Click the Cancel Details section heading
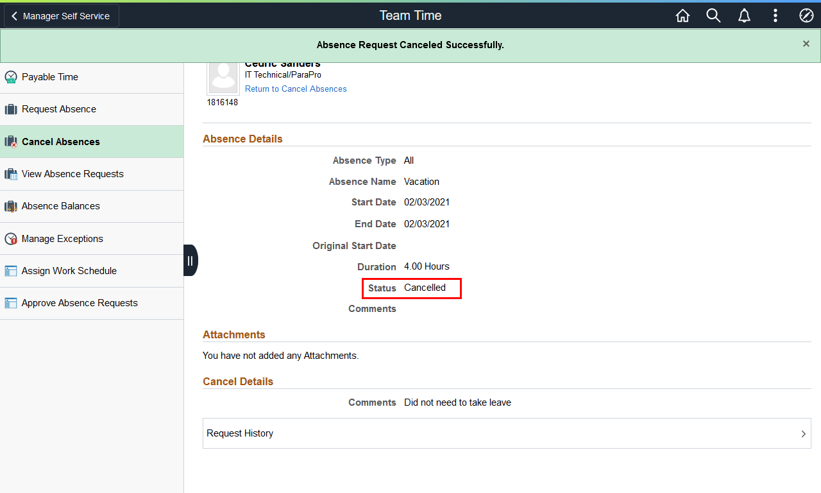 pos(238,381)
